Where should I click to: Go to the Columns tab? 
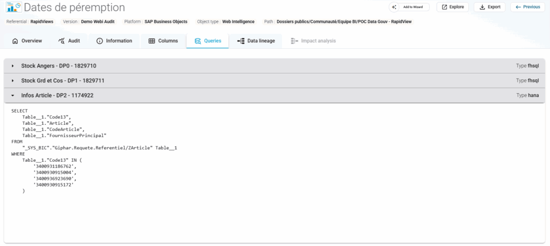pos(163,41)
